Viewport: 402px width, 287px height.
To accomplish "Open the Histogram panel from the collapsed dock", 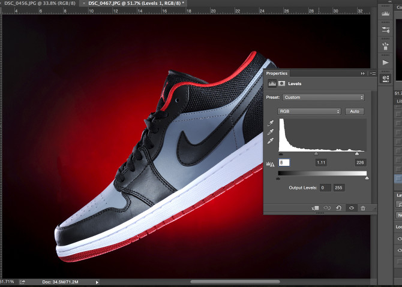I will coord(385,13).
